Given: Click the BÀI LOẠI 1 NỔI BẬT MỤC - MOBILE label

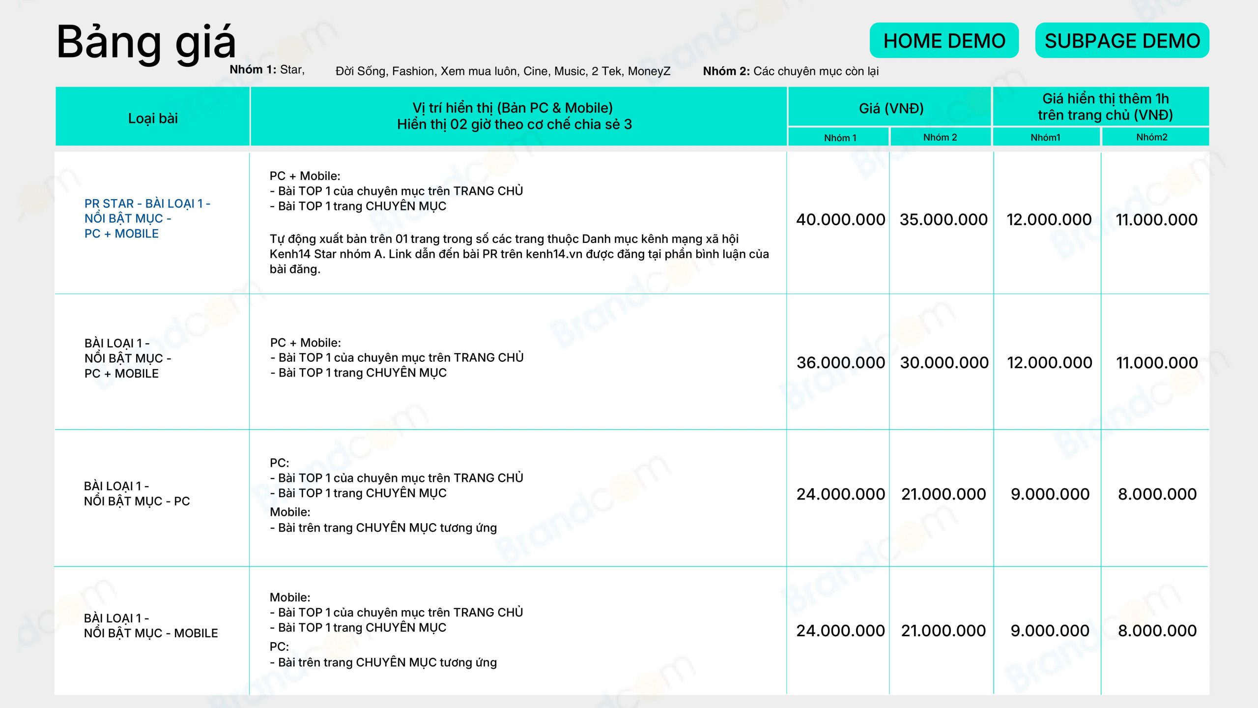Looking at the screenshot, I should coord(150,625).
